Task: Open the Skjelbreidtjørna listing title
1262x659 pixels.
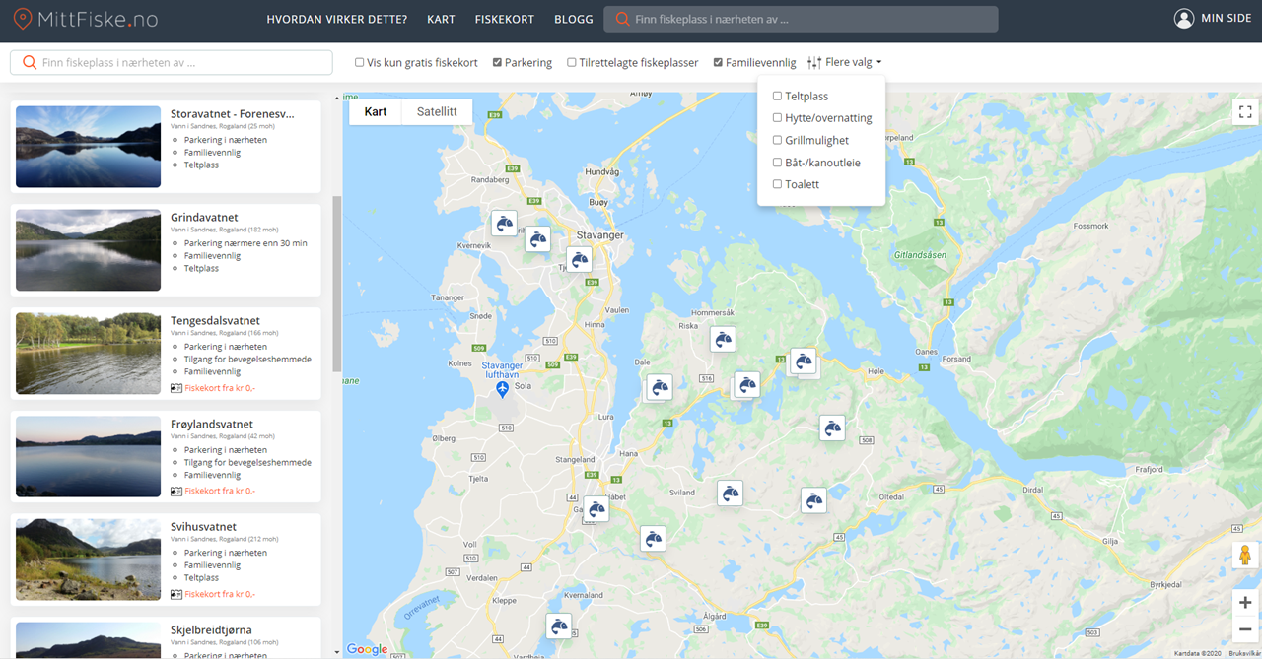Action: click(x=211, y=629)
